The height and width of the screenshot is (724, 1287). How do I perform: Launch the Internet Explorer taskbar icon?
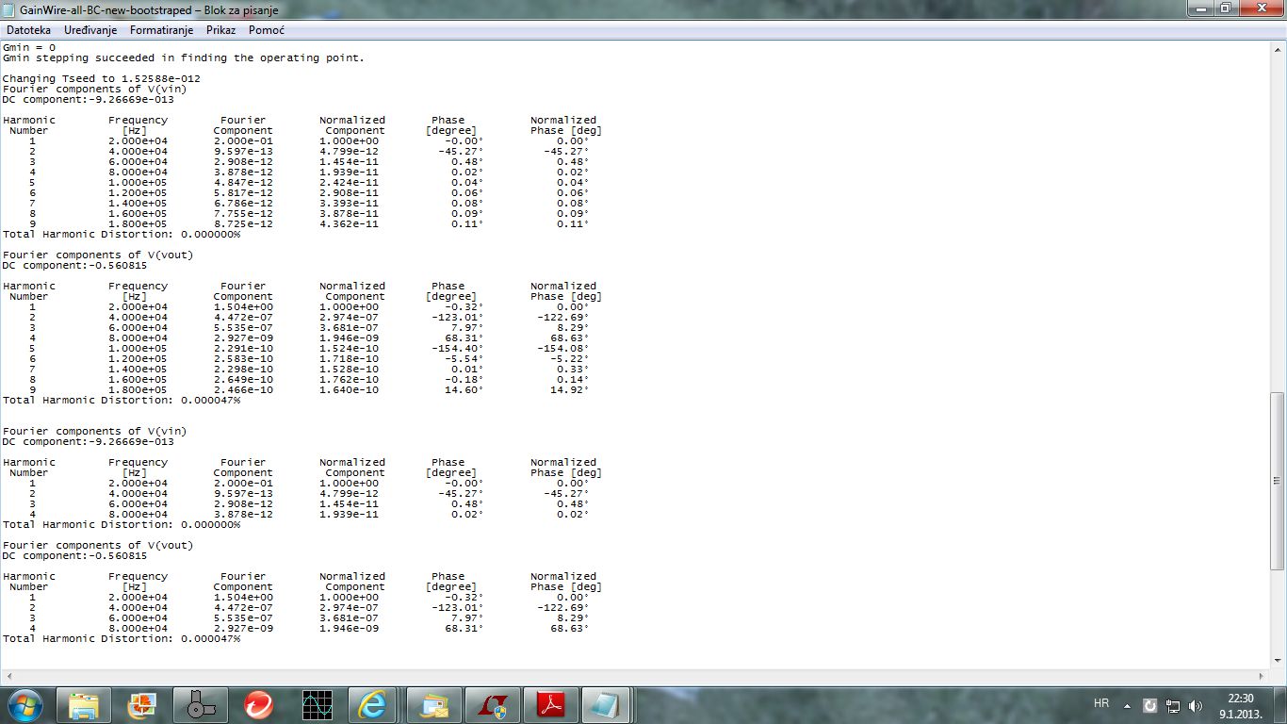pos(372,705)
